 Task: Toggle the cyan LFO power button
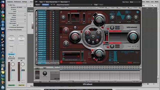(x=137, y=12)
